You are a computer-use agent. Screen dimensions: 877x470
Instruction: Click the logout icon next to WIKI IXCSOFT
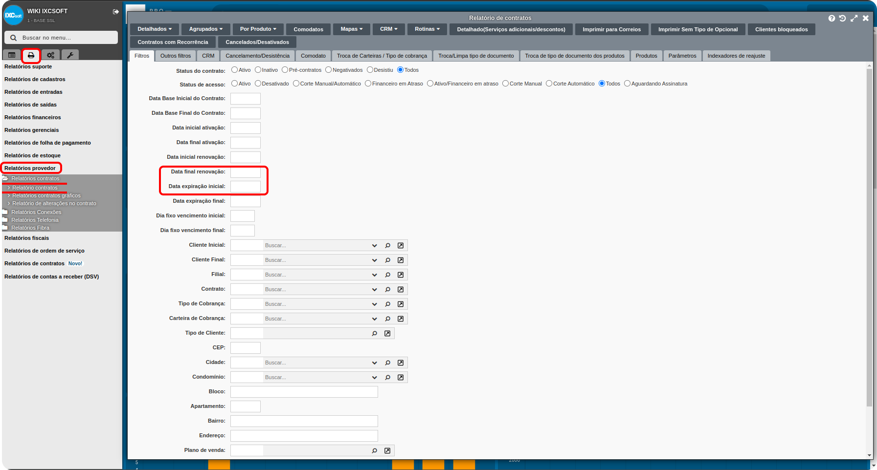(116, 12)
